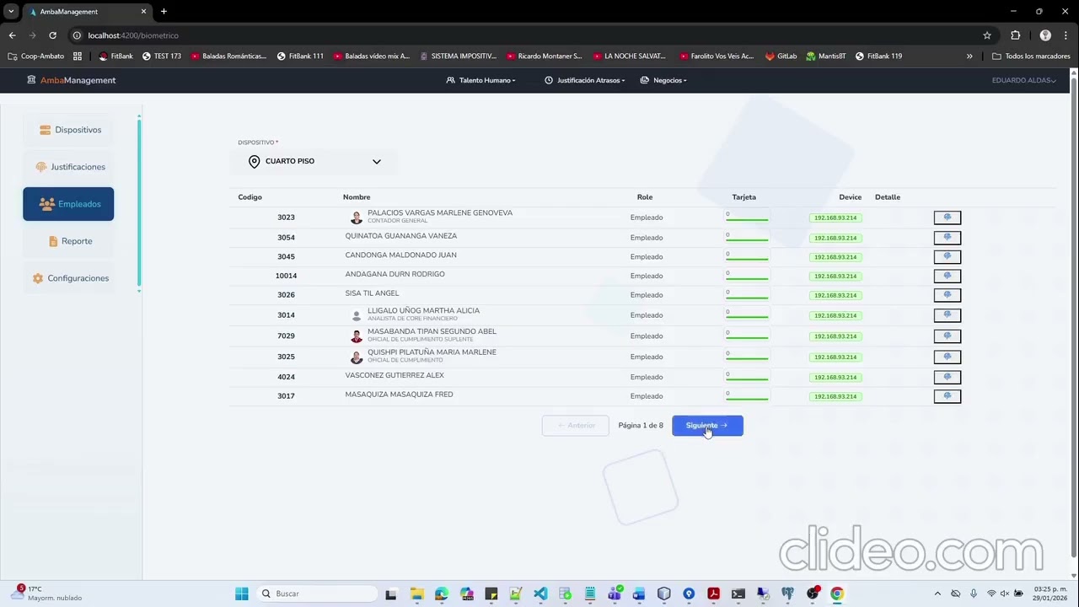
Task: Open detail icon for MASAQUIZA MASAQUIZA FRED row
Action: click(x=947, y=396)
